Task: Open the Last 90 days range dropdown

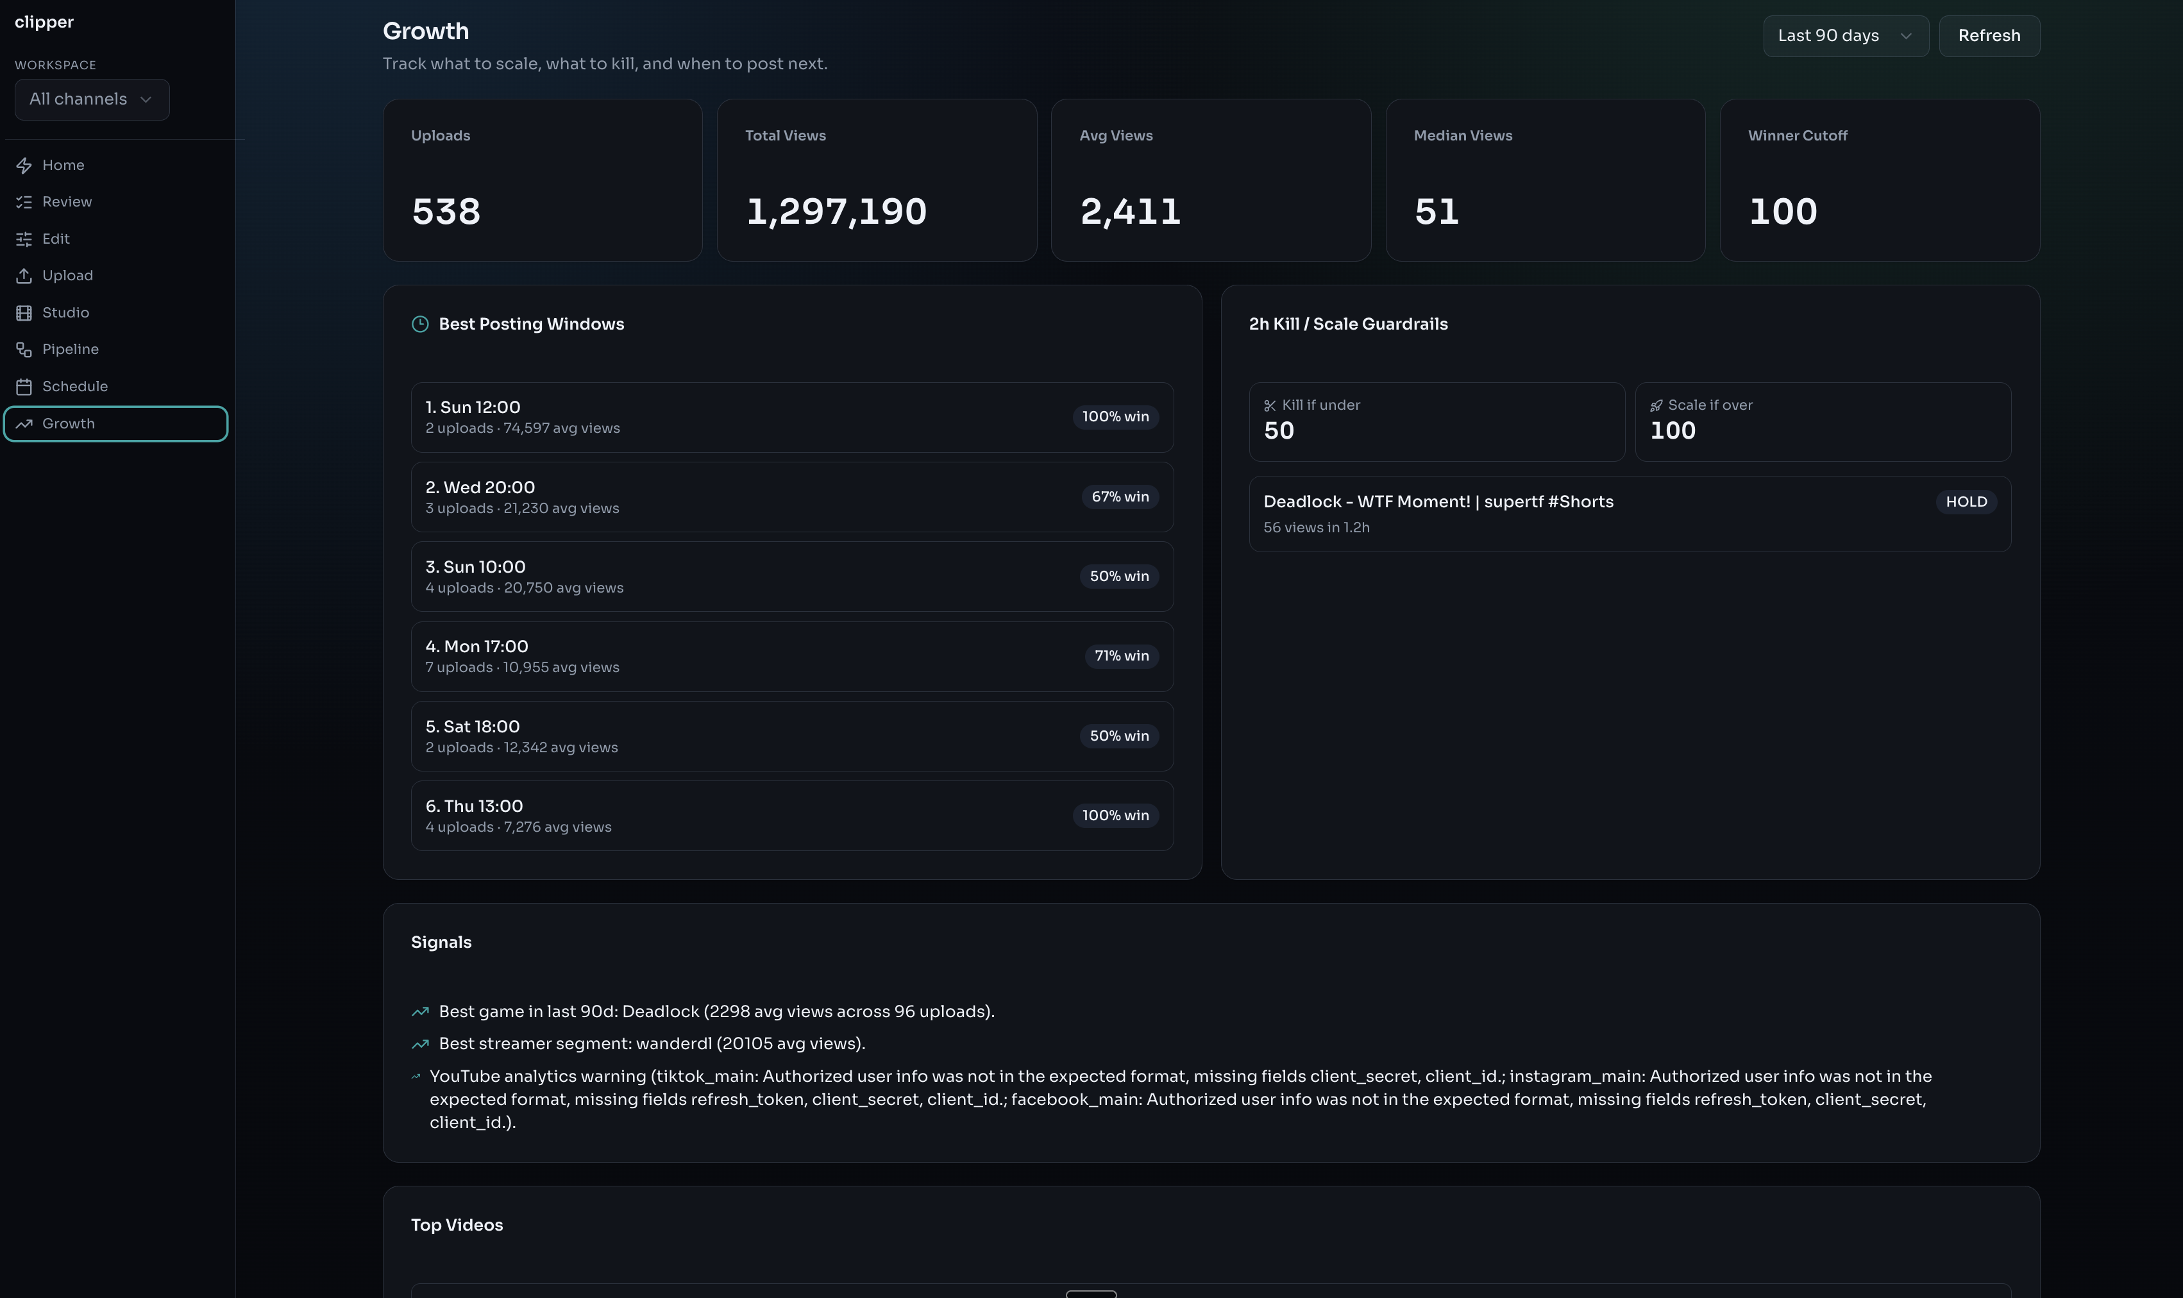Action: click(1846, 36)
